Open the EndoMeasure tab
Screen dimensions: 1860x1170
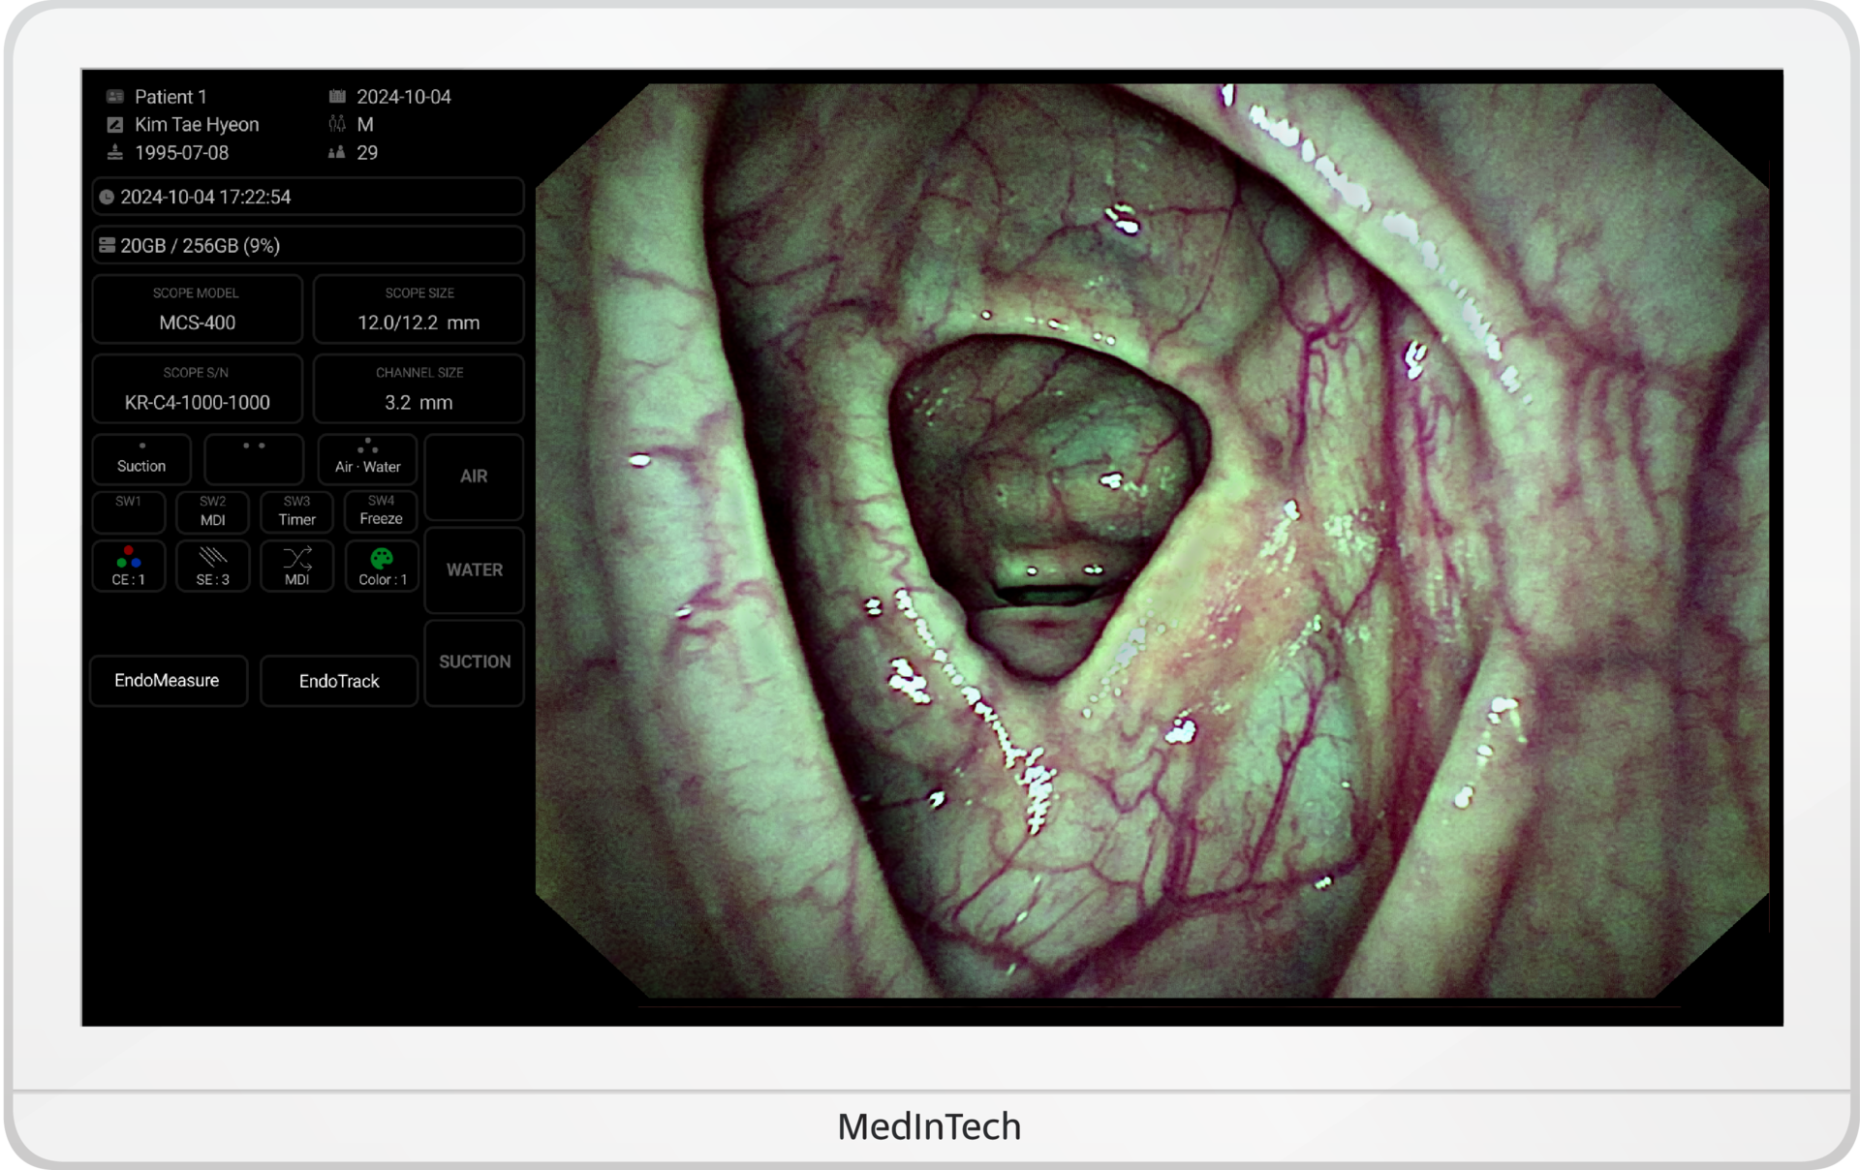(168, 681)
